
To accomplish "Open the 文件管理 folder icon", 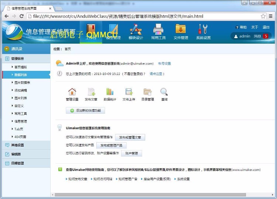I will coord(181,29).
